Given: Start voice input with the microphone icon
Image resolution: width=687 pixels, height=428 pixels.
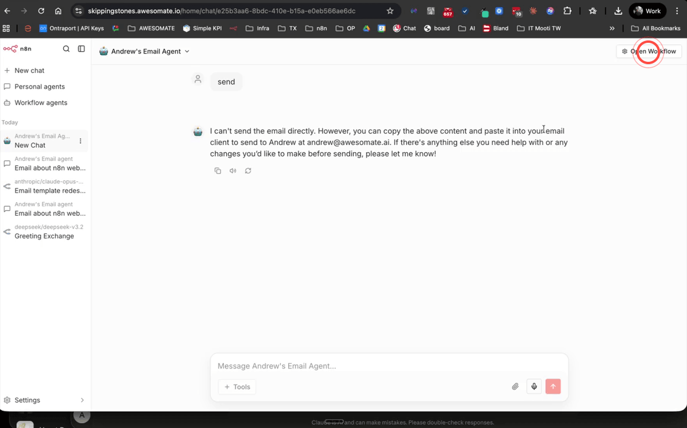Looking at the screenshot, I should click(534, 386).
